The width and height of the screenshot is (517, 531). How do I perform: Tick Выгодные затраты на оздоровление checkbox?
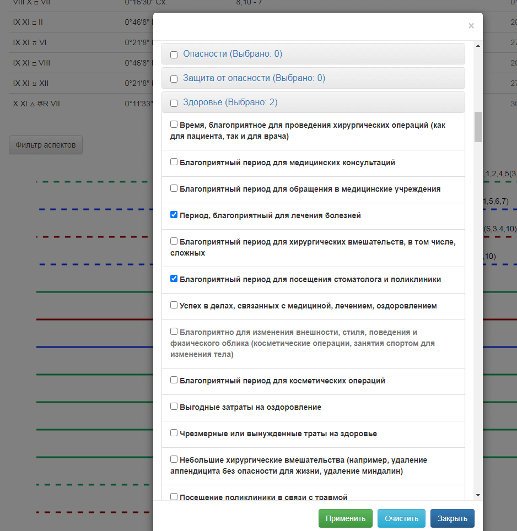click(x=174, y=407)
